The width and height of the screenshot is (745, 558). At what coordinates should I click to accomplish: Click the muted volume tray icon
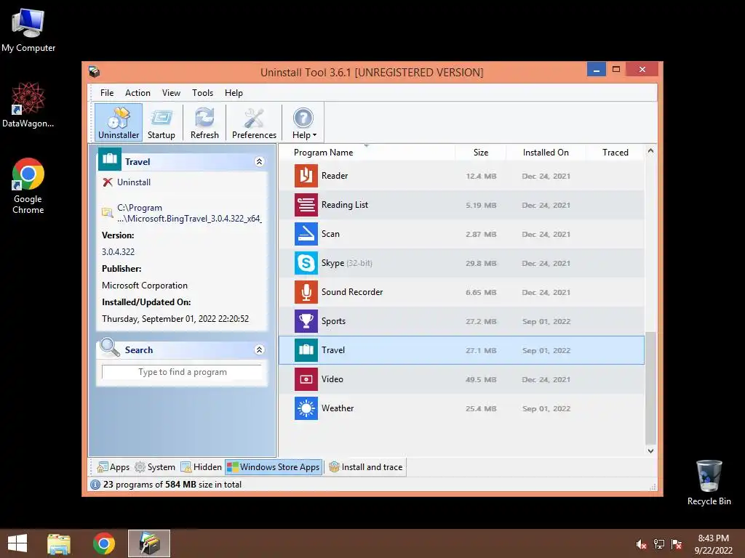click(x=641, y=544)
